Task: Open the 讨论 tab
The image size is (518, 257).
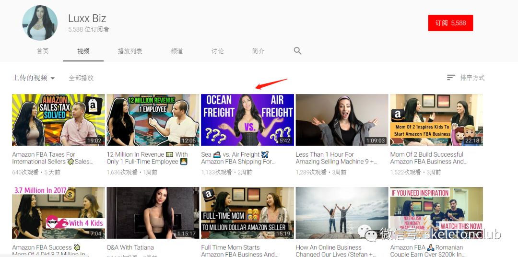Action: click(217, 51)
